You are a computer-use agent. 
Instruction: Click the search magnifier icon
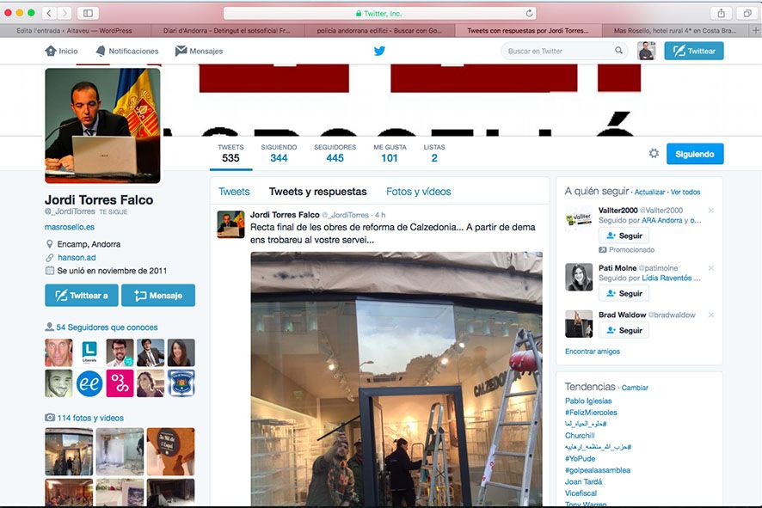618,51
